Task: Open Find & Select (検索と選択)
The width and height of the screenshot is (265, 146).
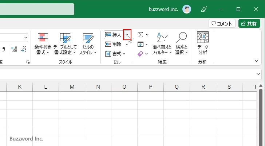Action: [182, 43]
